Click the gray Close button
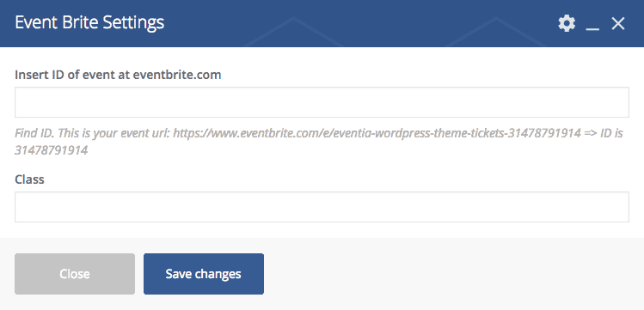The image size is (644, 310). (75, 274)
